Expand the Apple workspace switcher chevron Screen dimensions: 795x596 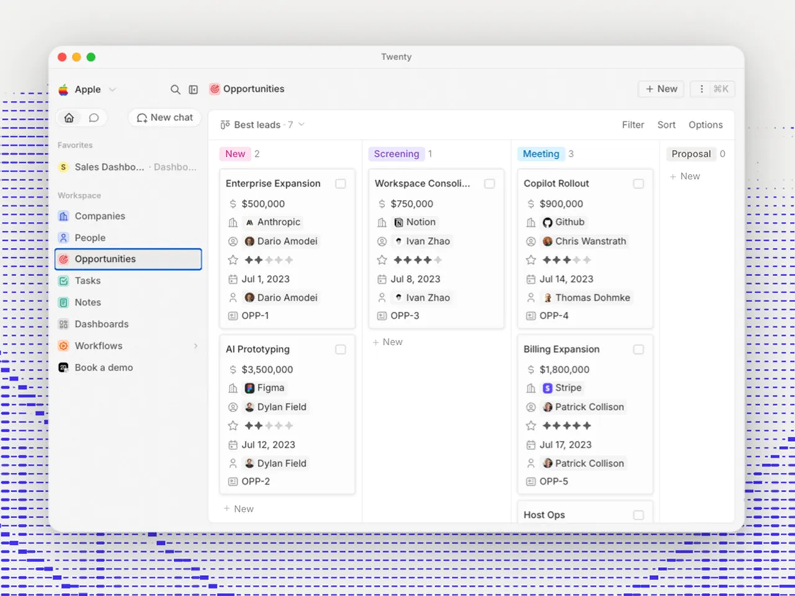(x=112, y=89)
